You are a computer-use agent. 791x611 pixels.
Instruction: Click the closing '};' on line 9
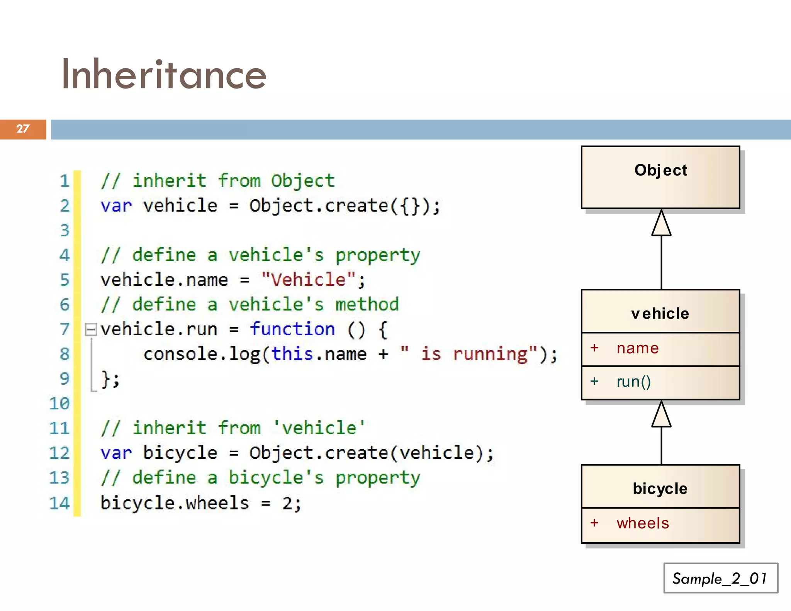click(x=110, y=379)
